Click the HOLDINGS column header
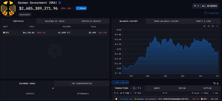This screenshot has width=222, height=101. click(x=67, y=27)
